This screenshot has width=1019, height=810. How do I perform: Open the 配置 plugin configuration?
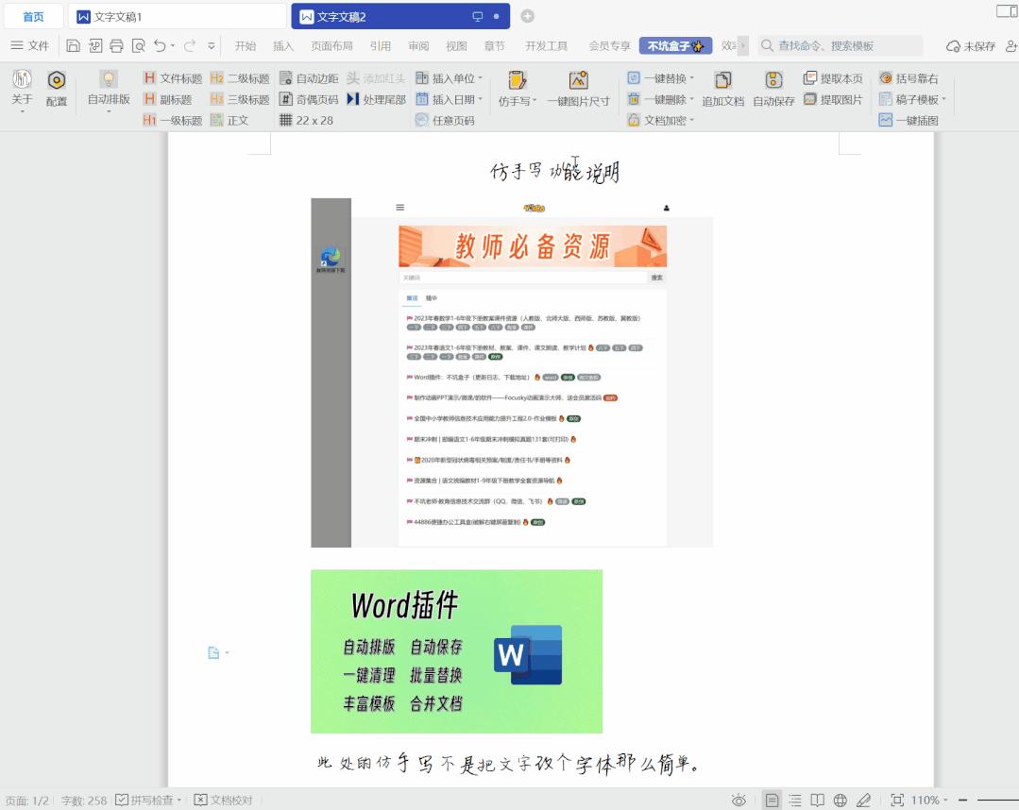pyautogui.click(x=57, y=90)
